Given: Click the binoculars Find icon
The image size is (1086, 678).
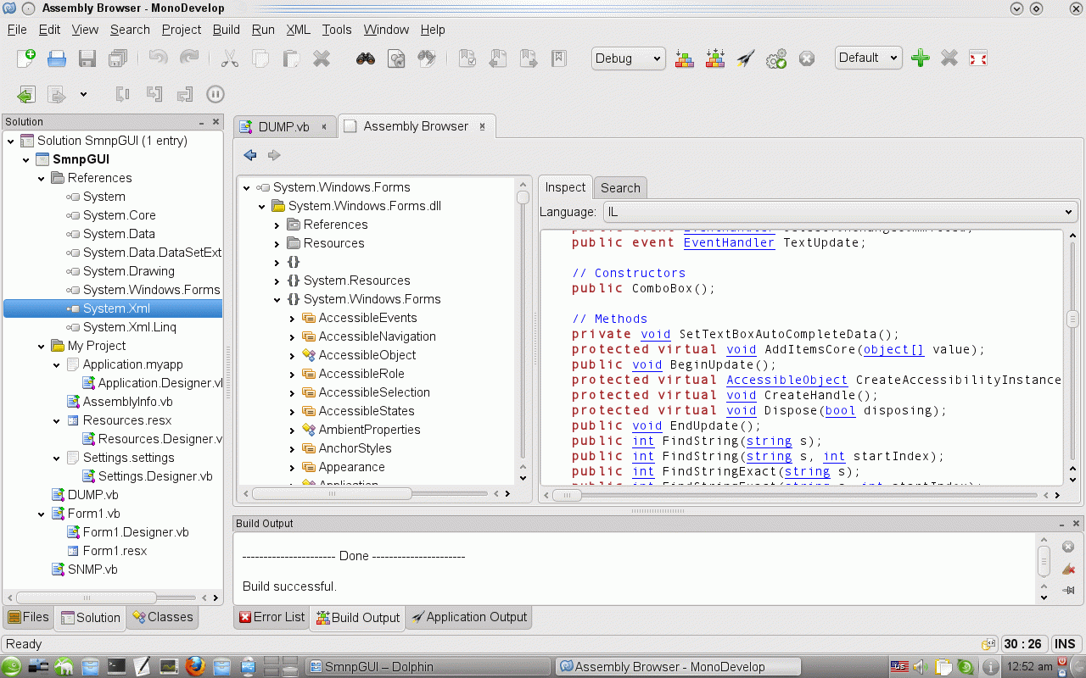Looking at the screenshot, I should (x=366, y=58).
